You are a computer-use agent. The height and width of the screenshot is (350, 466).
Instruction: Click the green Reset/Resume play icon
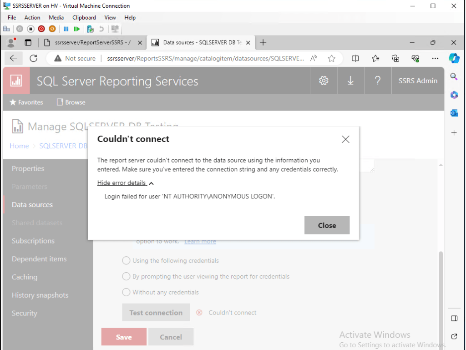click(77, 29)
